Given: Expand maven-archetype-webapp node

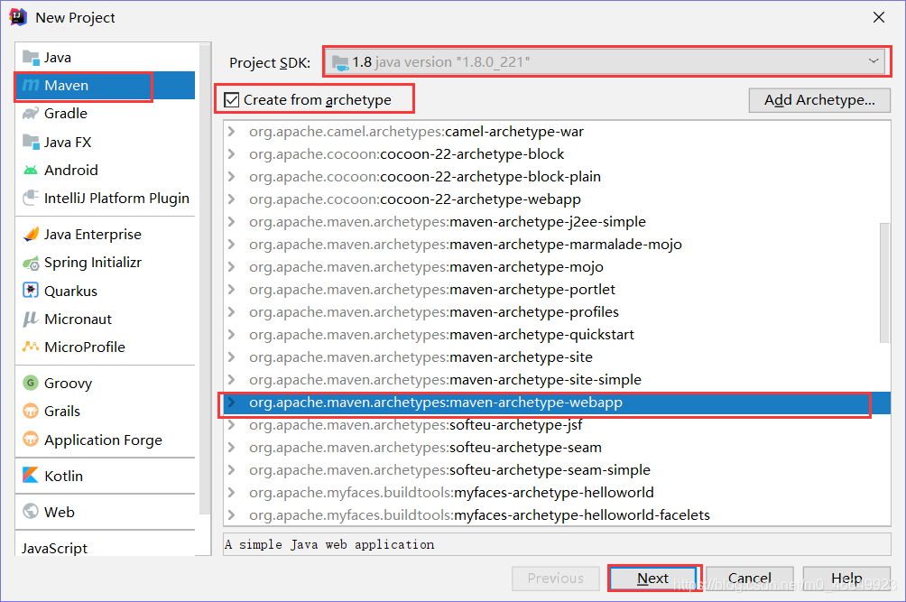Looking at the screenshot, I should (232, 403).
